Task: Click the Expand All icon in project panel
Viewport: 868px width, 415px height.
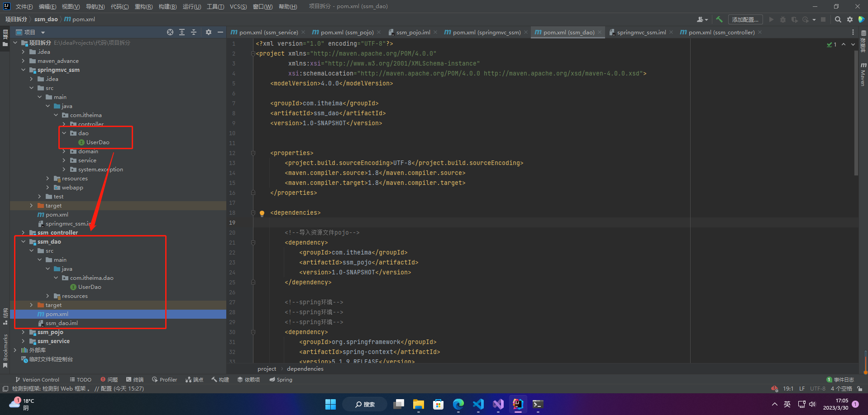Action: pyautogui.click(x=182, y=32)
